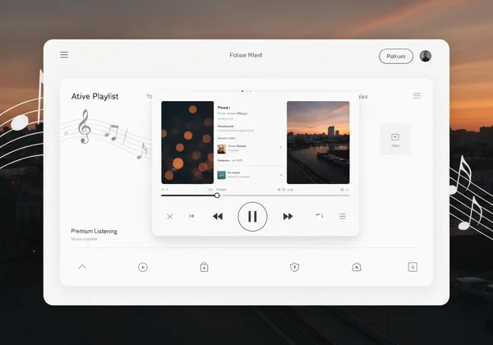Open the playlist panel options menu icon

(x=417, y=96)
